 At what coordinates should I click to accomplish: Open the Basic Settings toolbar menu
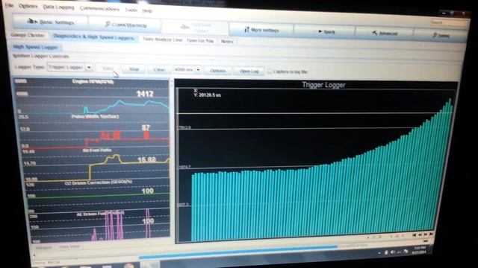click(50, 22)
